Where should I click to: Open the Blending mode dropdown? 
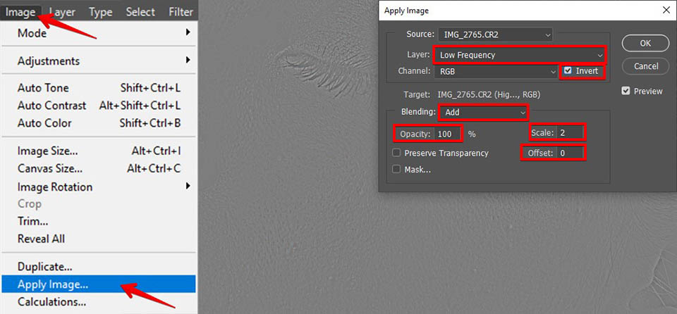[x=483, y=112]
